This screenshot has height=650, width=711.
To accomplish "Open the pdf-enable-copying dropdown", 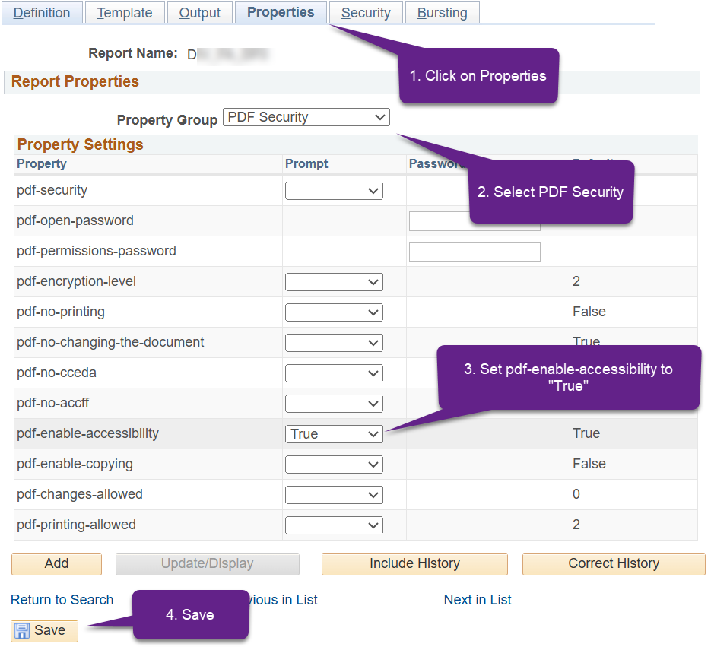I will coord(334,465).
